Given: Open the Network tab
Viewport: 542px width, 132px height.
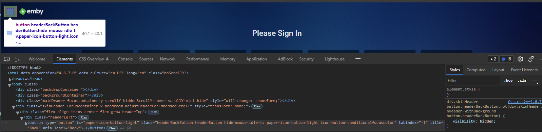Looking at the screenshot, I should tap(168, 59).
